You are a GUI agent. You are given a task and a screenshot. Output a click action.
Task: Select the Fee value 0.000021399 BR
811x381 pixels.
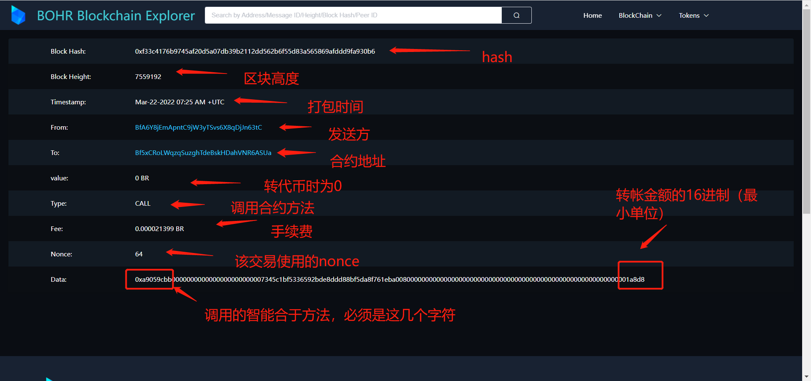(x=159, y=229)
